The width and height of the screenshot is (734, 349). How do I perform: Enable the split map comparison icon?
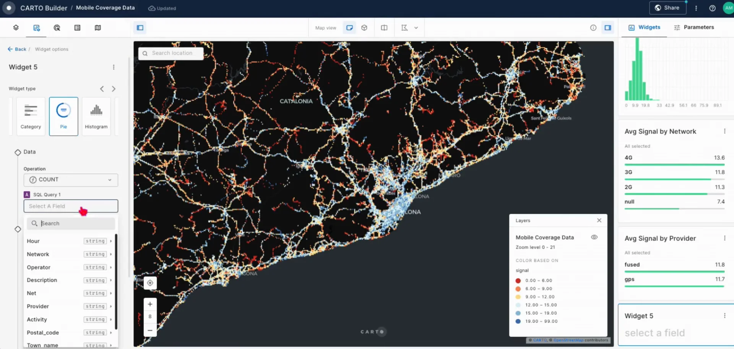(x=384, y=27)
